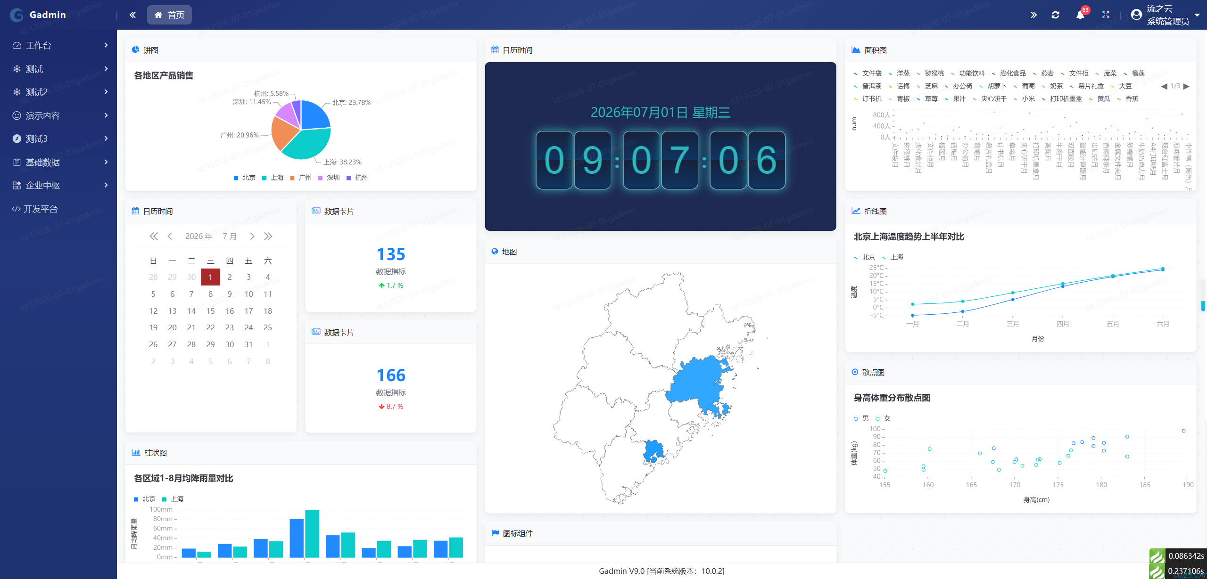
Task: Go to previous month in calendar
Action: coord(170,236)
